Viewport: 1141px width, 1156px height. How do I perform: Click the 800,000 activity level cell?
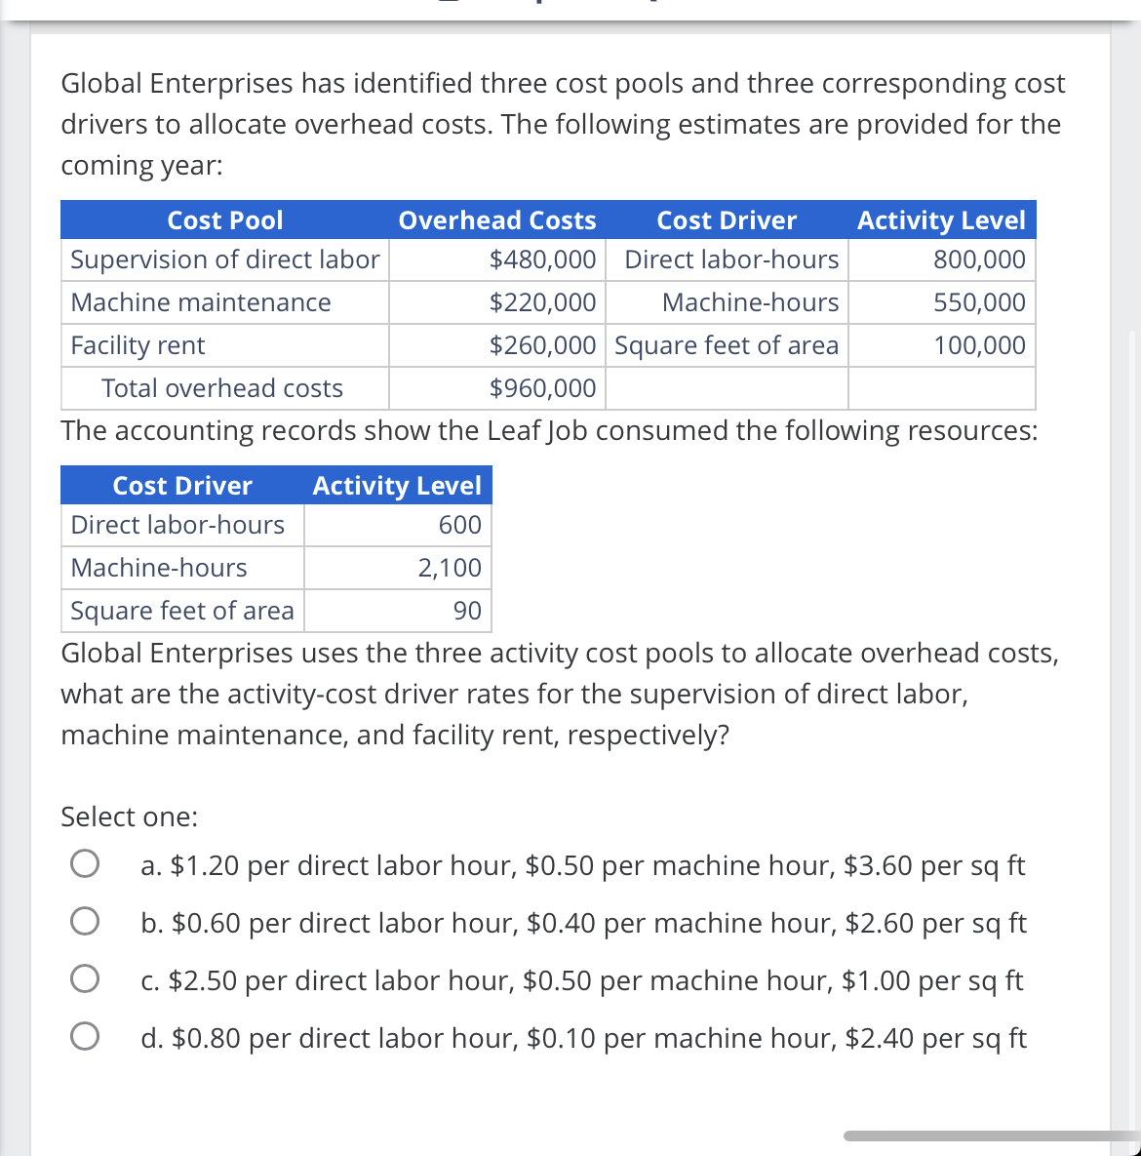click(980, 259)
